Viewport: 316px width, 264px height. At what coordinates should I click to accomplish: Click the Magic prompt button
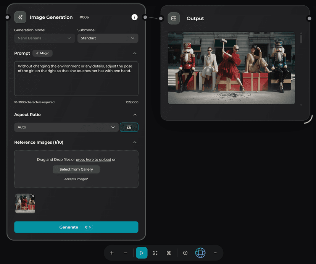[x=42, y=53]
